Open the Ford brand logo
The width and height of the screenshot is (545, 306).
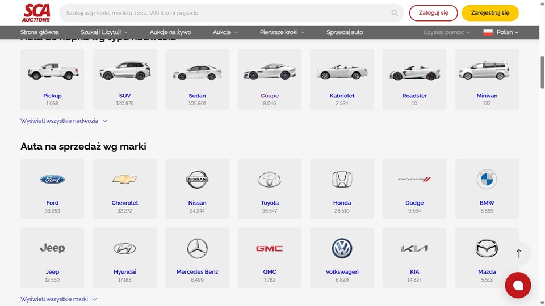point(52,180)
